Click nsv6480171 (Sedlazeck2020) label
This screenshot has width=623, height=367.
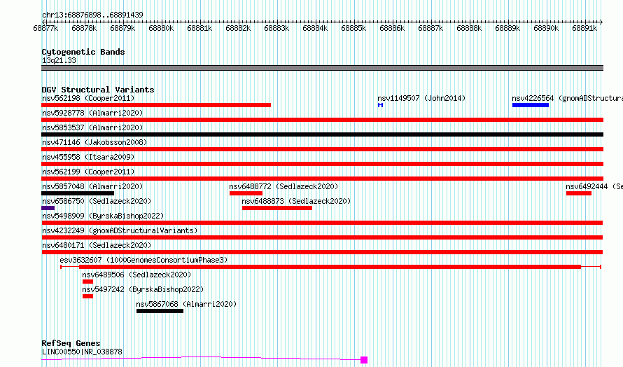[x=97, y=245]
